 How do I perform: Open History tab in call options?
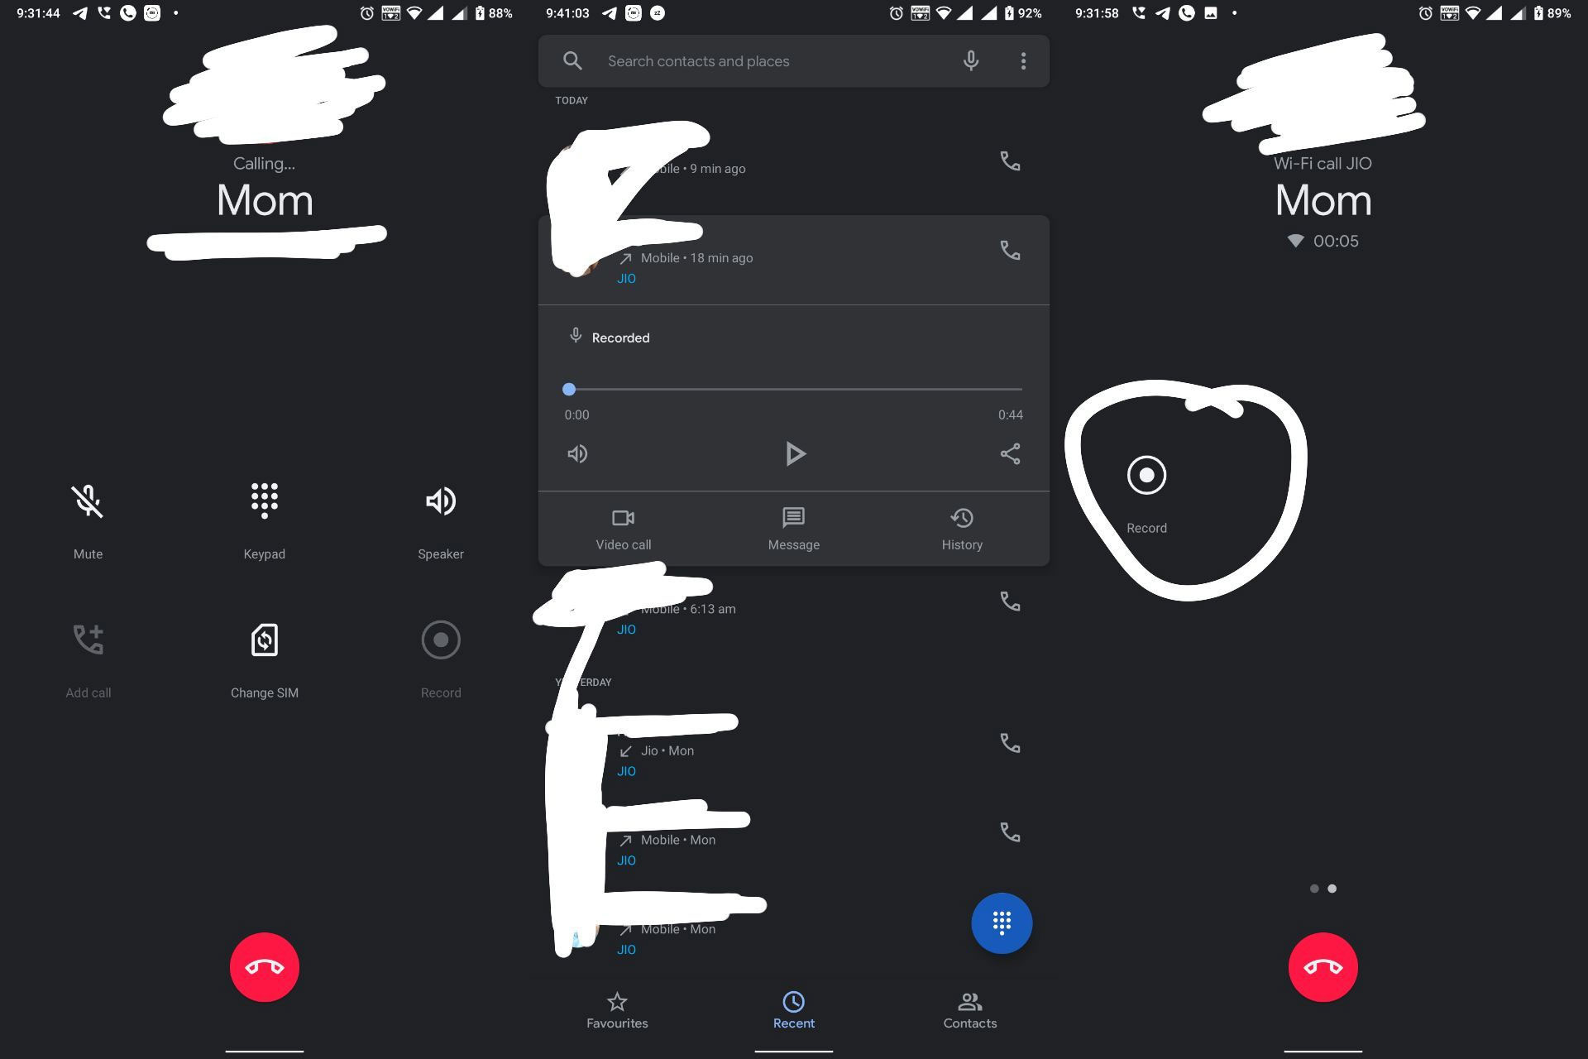click(962, 527)
